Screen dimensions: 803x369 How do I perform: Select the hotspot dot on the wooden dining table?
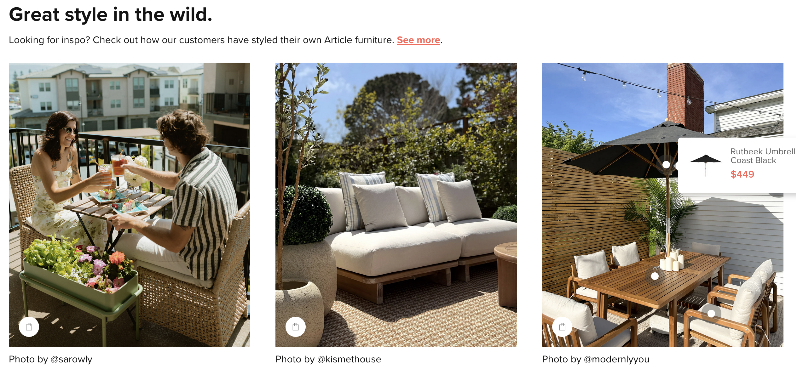[655, 276]
